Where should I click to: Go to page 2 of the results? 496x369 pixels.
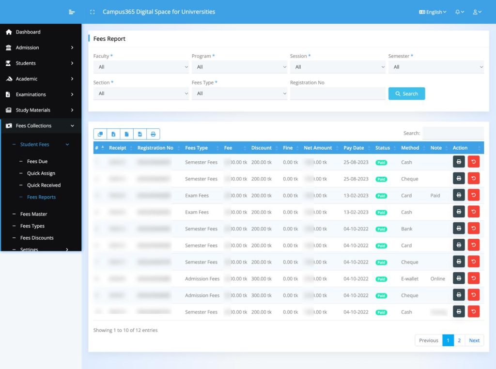pyautogui.click(x=459, y=340)
